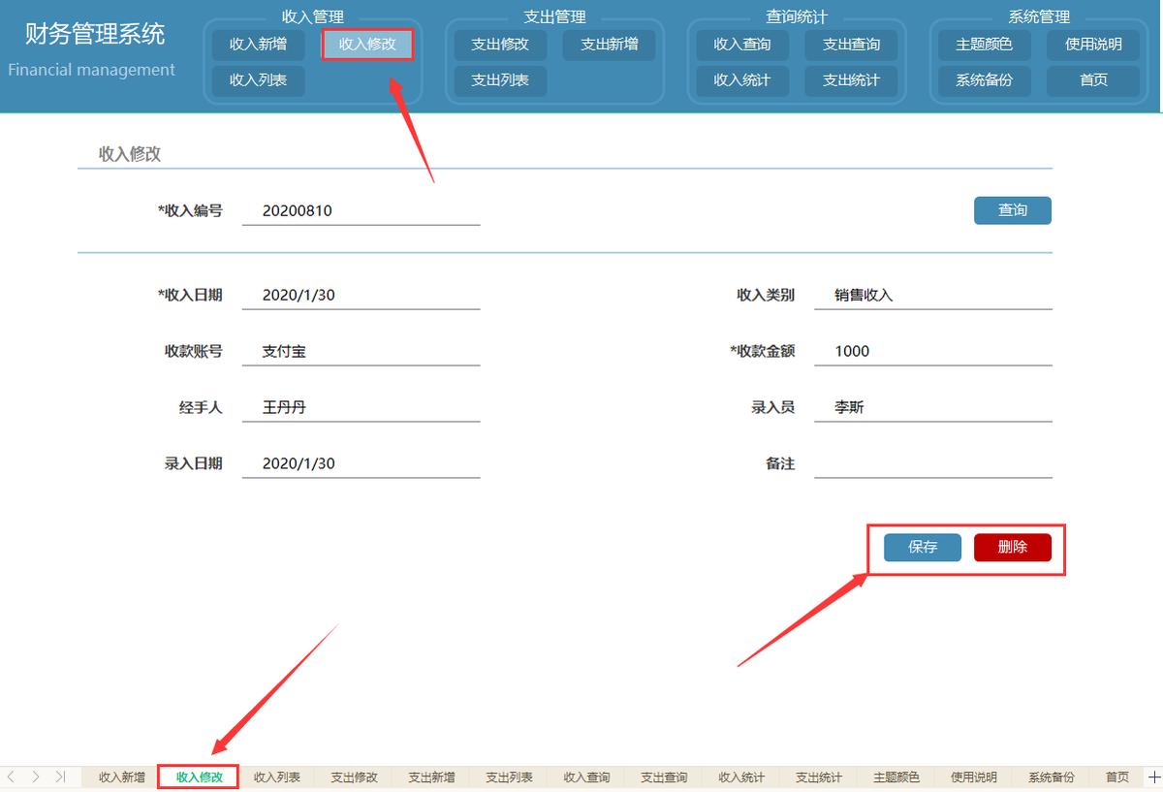Image resolution: width=1163 pixels, height=792 pixels.
Task: Click 保存 to save the modified income entry
Action: 921,547
